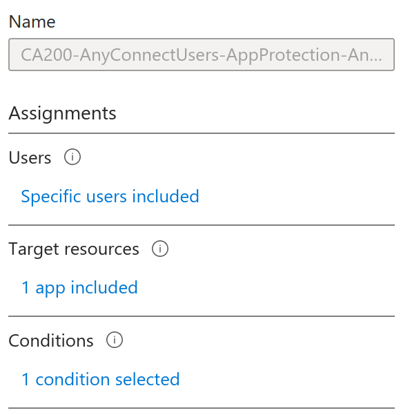410x415 pixels.
Task: Click the divider below 1 condition selected
Action: tap(202, 408)
